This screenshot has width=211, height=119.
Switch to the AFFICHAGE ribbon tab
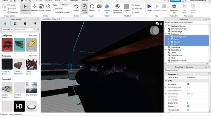tap(74, 1)
